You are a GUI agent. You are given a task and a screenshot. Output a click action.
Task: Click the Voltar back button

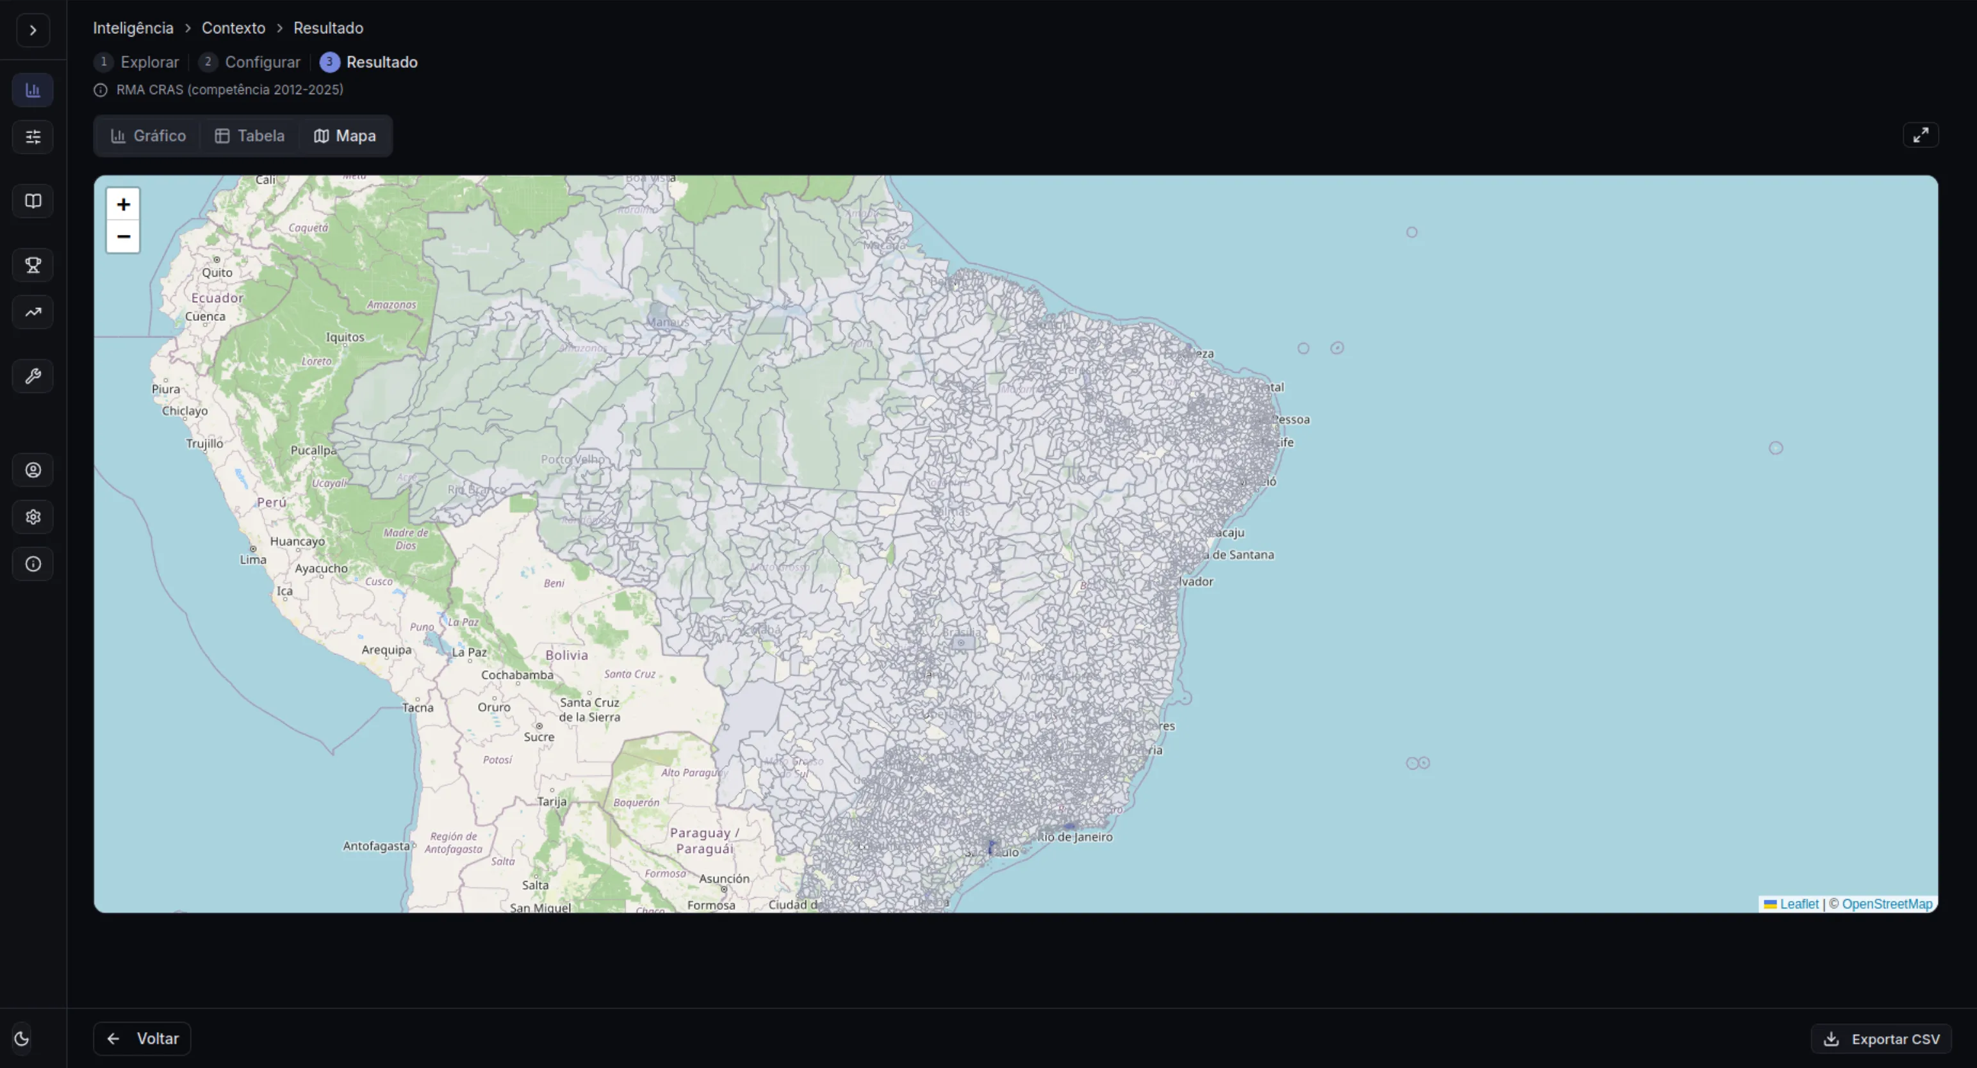[x=142, y=1039]
